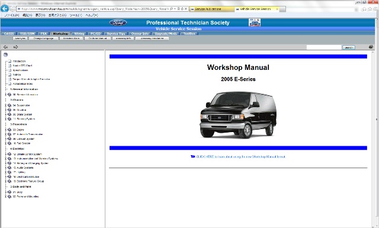Switch to Service Publications browser tab

(211, 9)
